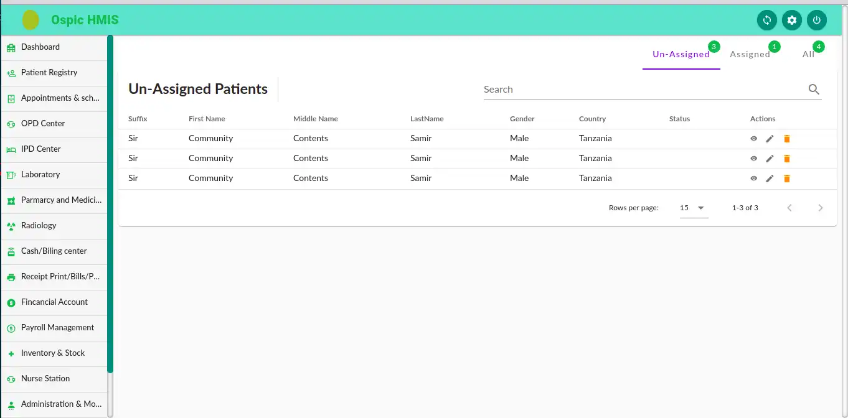
Task: Click the refresh sync icon in header
Action: [767, 20]
